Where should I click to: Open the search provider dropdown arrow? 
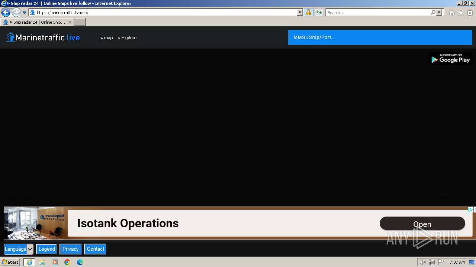439,12
